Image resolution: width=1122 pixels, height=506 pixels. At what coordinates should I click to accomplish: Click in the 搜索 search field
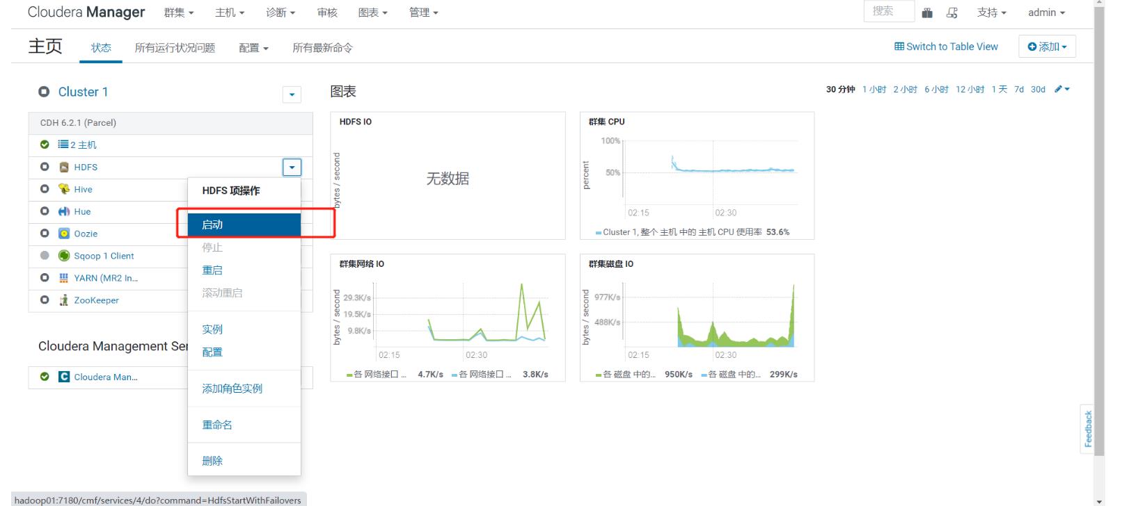(889, 11)
